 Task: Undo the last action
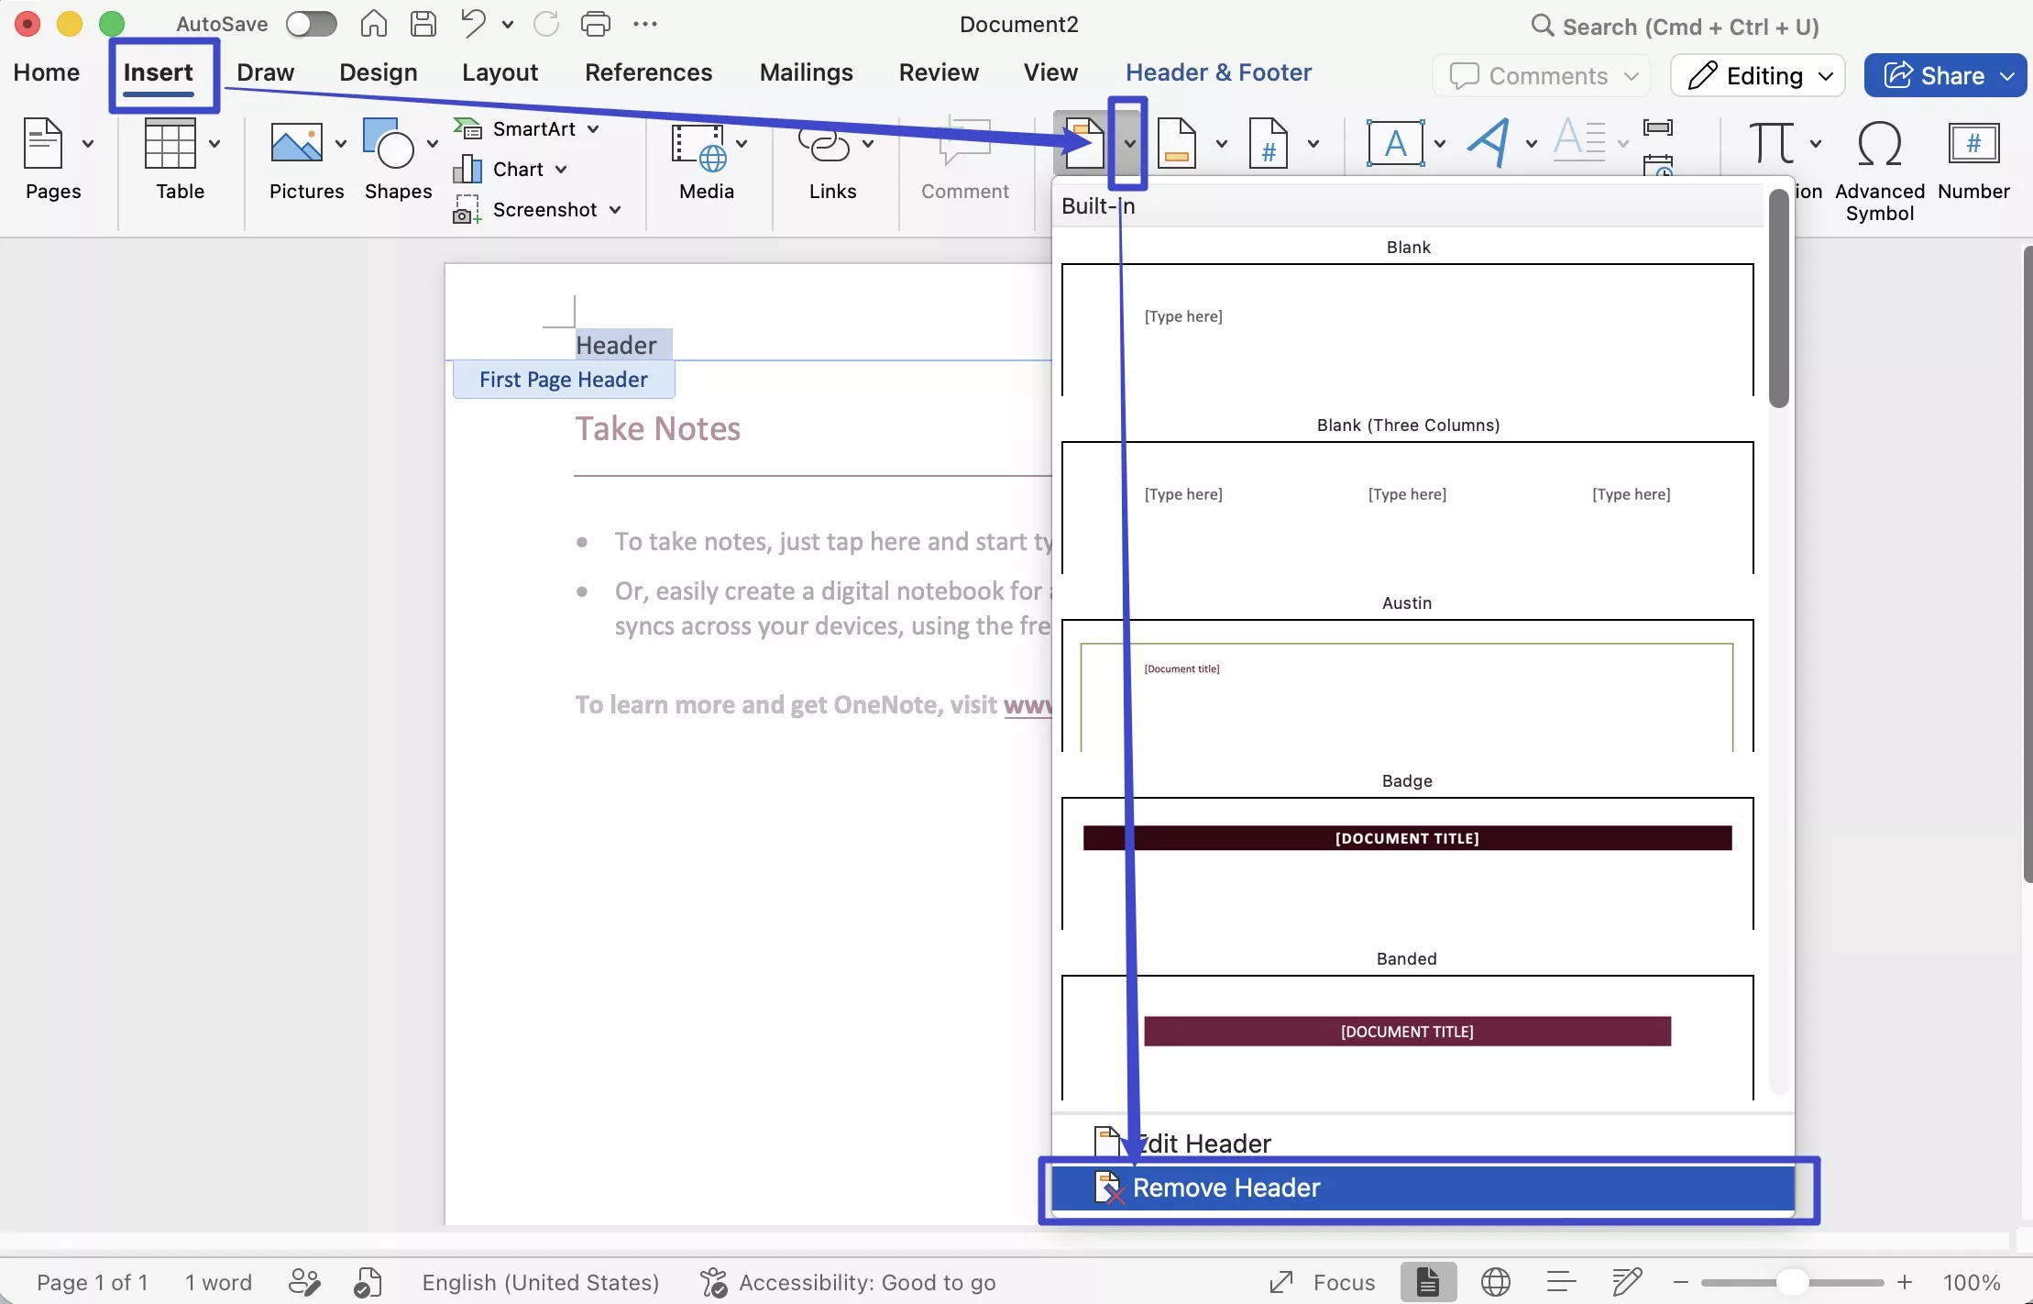point(474,24)
